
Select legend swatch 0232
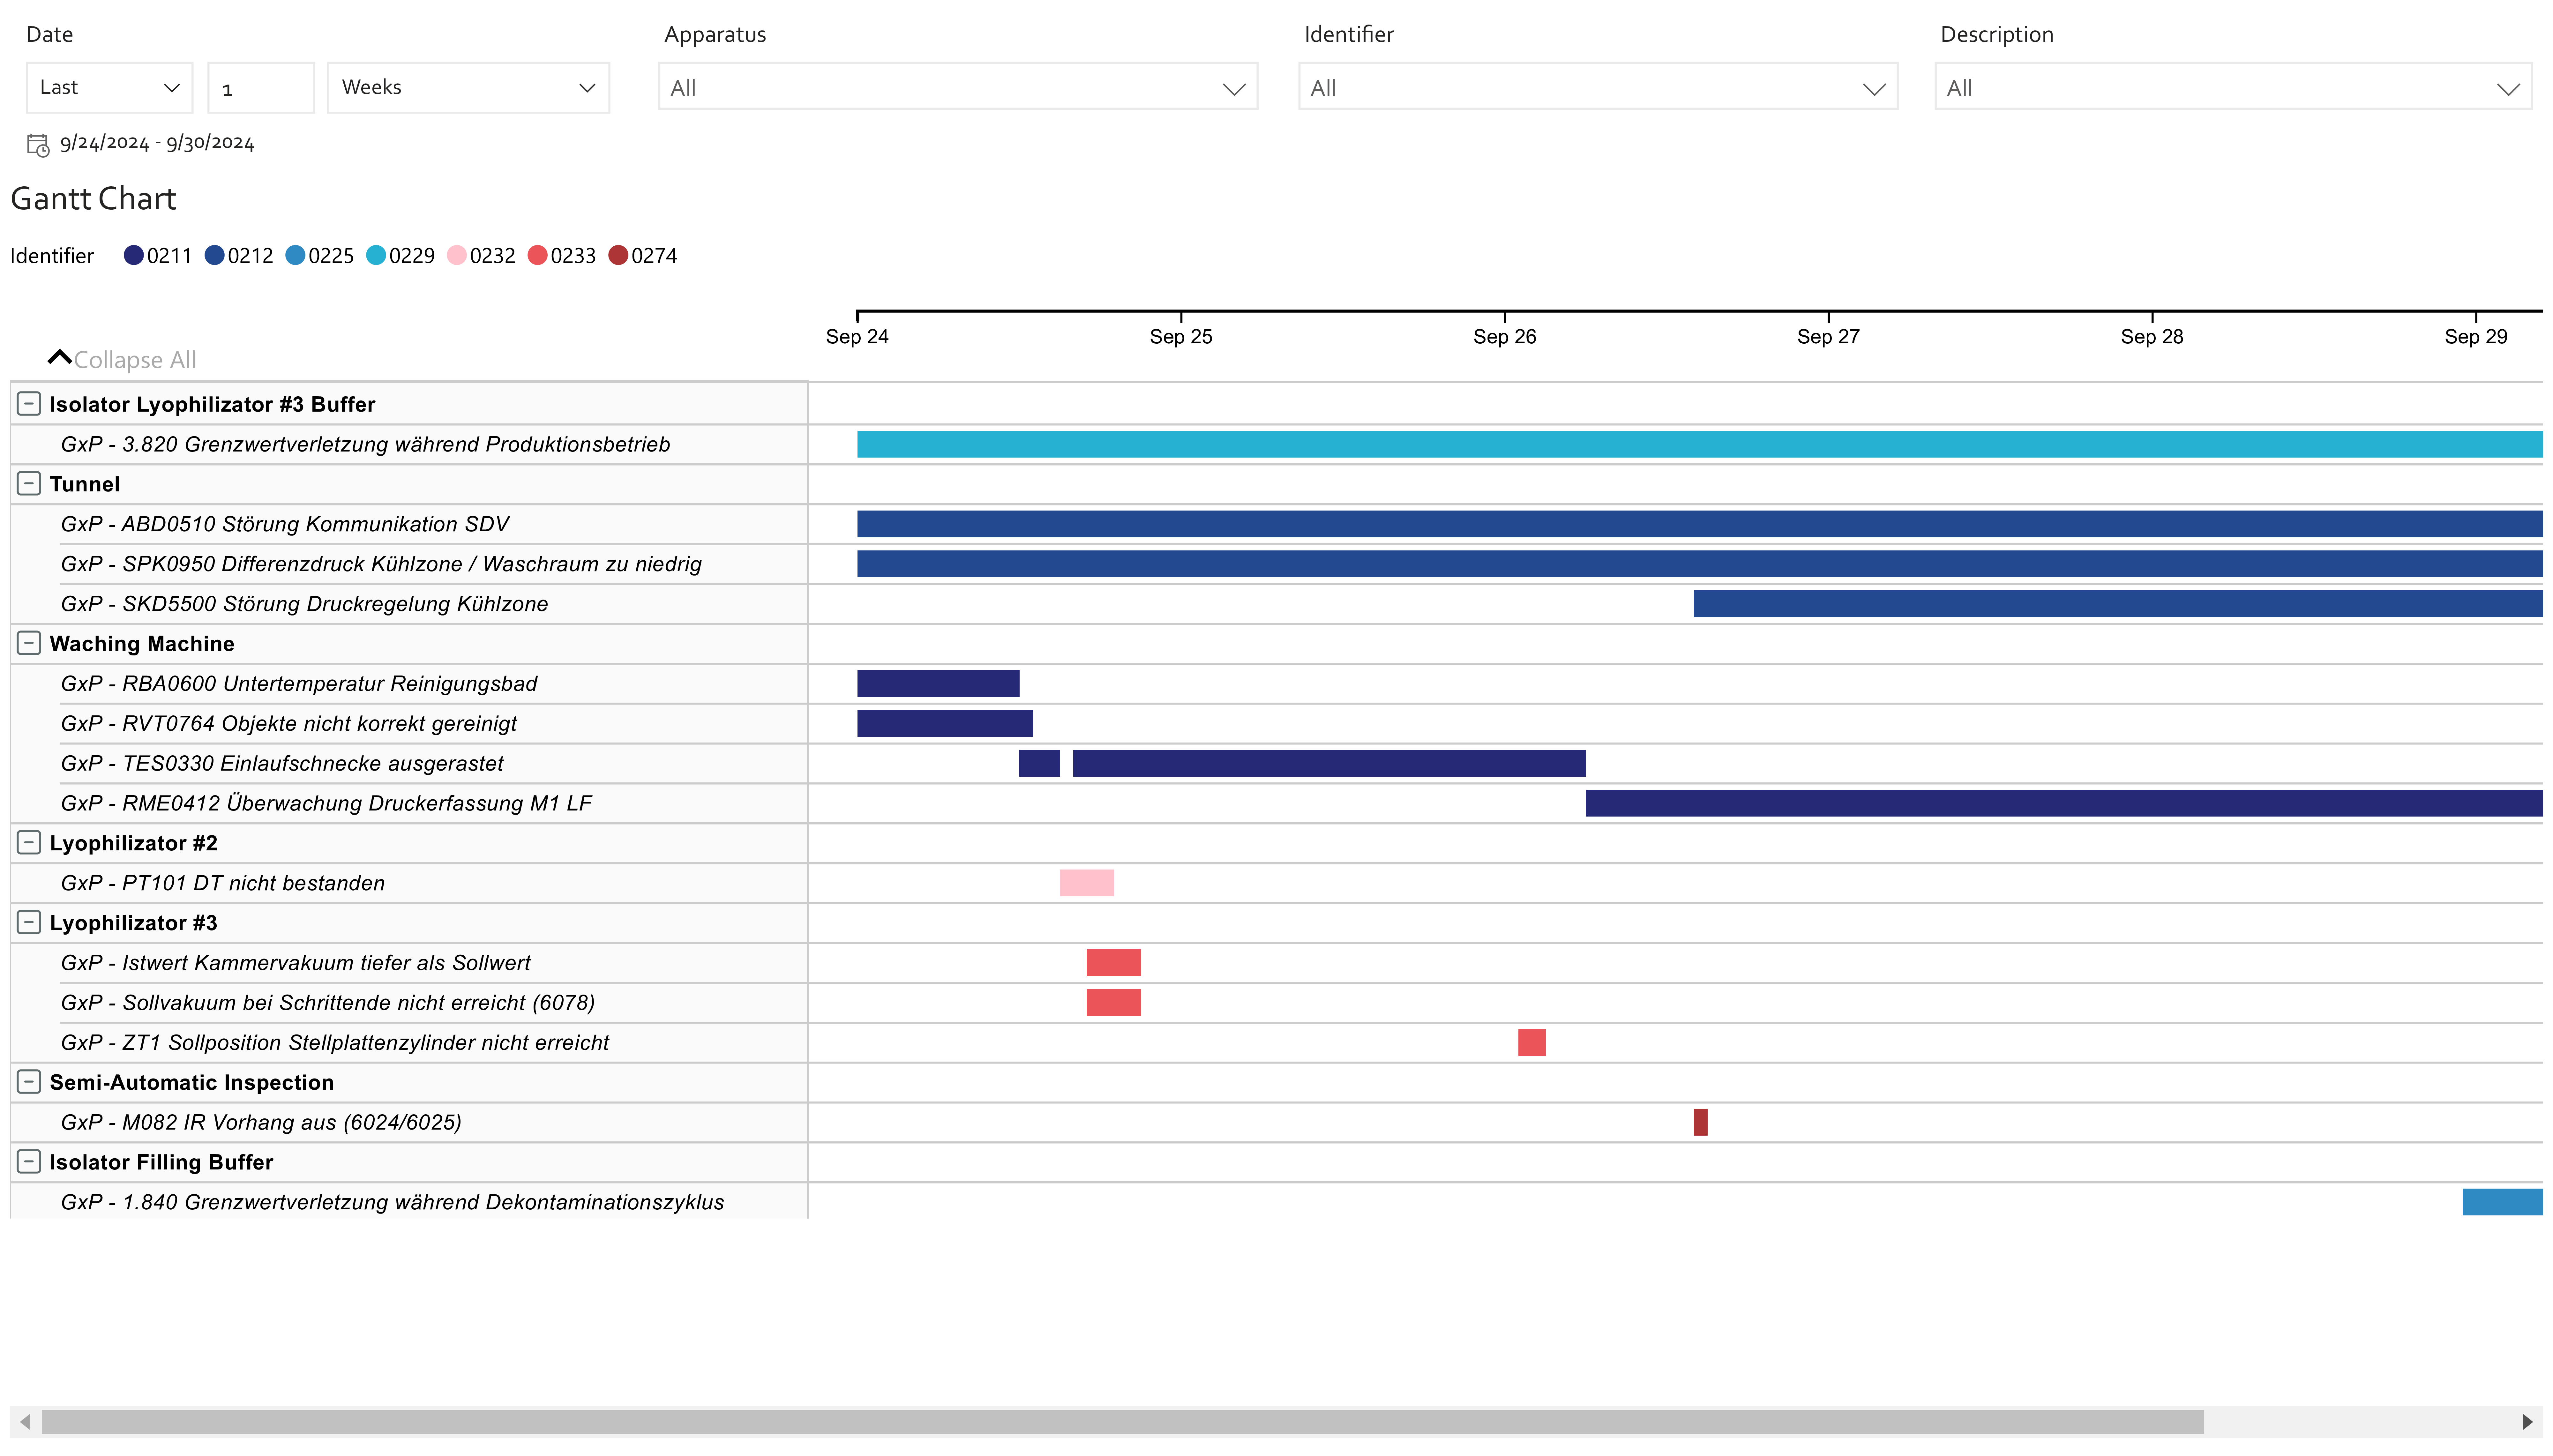pyautogui.click(x=457, y=255)
